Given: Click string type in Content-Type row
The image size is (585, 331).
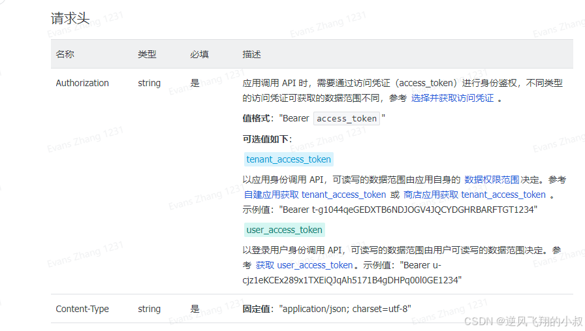Looking at the screenshot, I should tap(150, 309).
